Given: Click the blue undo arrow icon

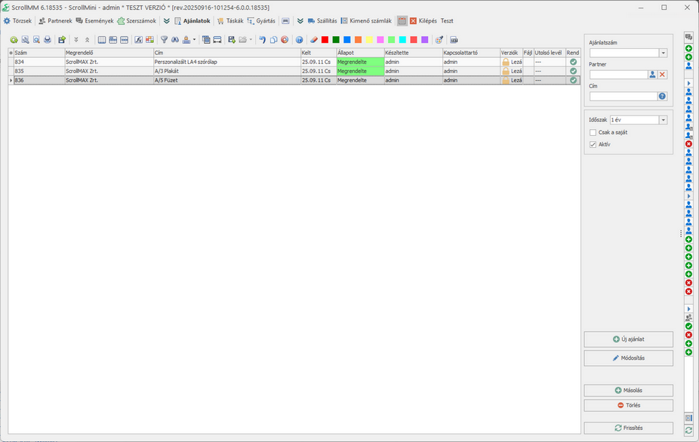Looking at the screenshot, I should click(262, 40).
